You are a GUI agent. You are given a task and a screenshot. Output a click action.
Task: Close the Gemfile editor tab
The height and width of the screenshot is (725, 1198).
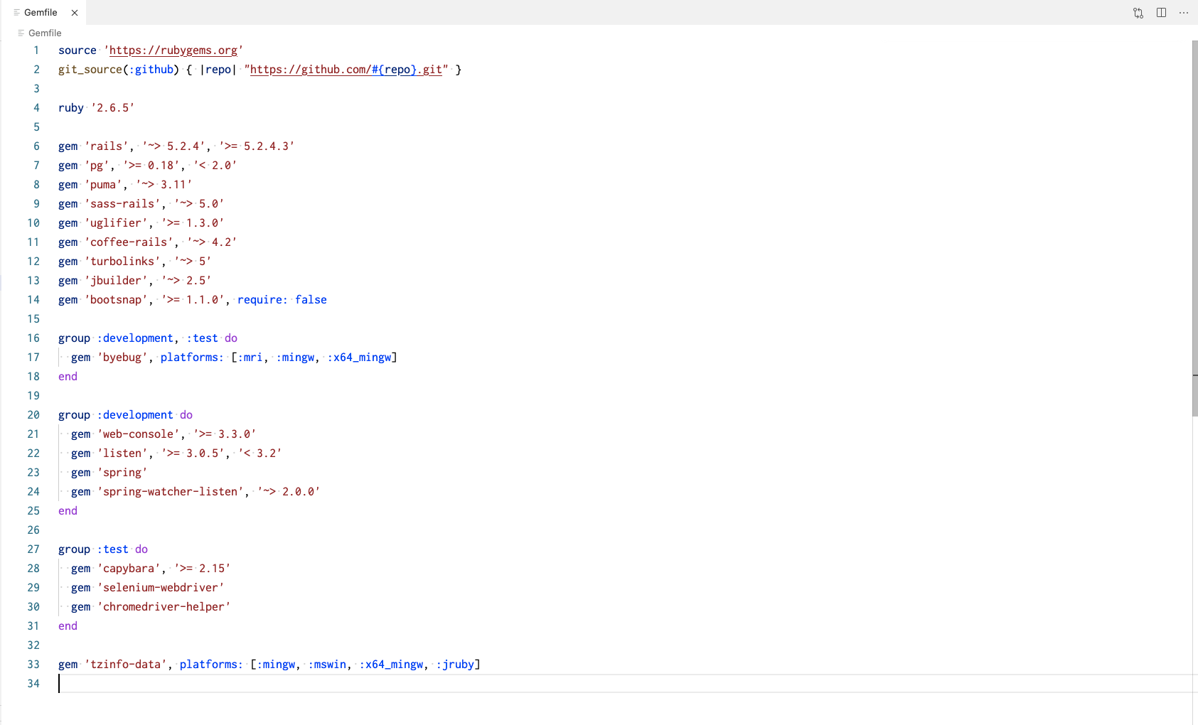click(x=75, y=13)
